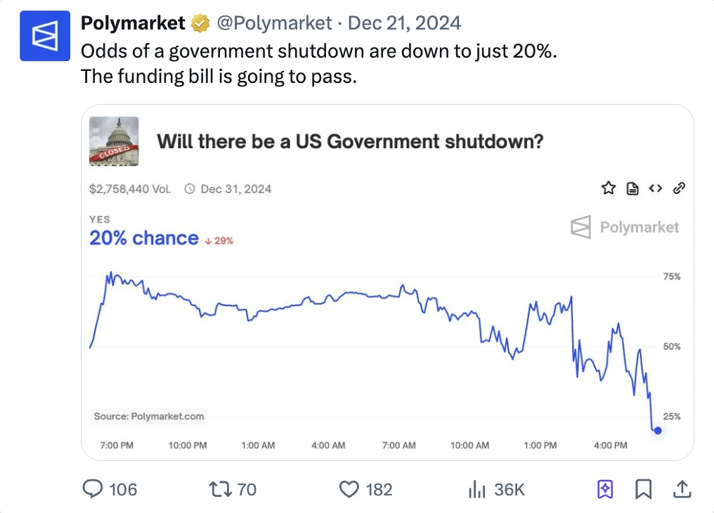Open the Polymarket display name link

point(133,23)
